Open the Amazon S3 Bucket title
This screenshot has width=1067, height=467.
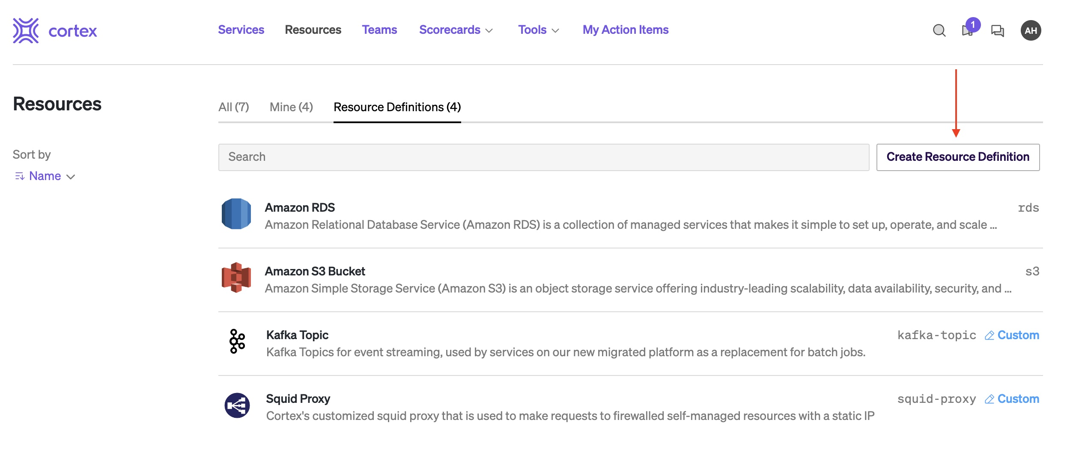pos(315,272)
